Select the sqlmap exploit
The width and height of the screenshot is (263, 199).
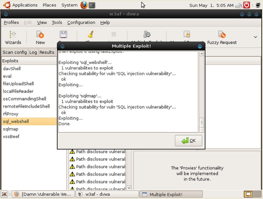[x=11, y=129]
